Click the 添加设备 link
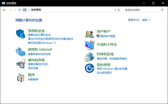 coord(33,68)
